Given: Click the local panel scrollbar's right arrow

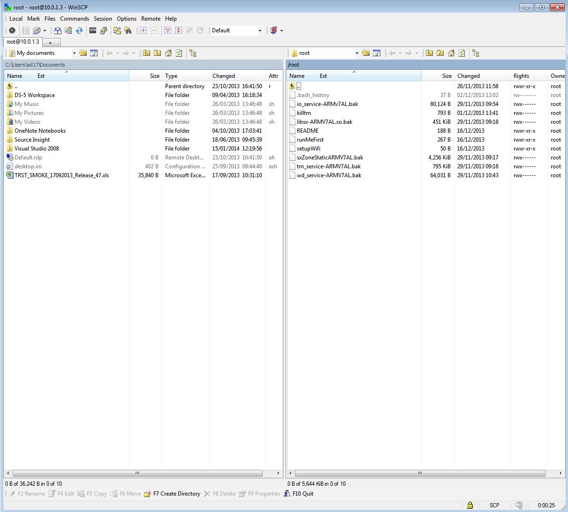Looking at the screenshot, I should 279,474.
